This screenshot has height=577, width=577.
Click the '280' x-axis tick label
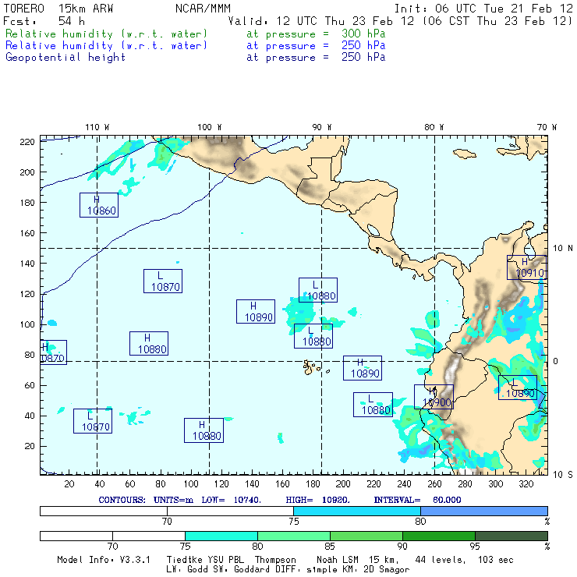(x=465, y=484)
